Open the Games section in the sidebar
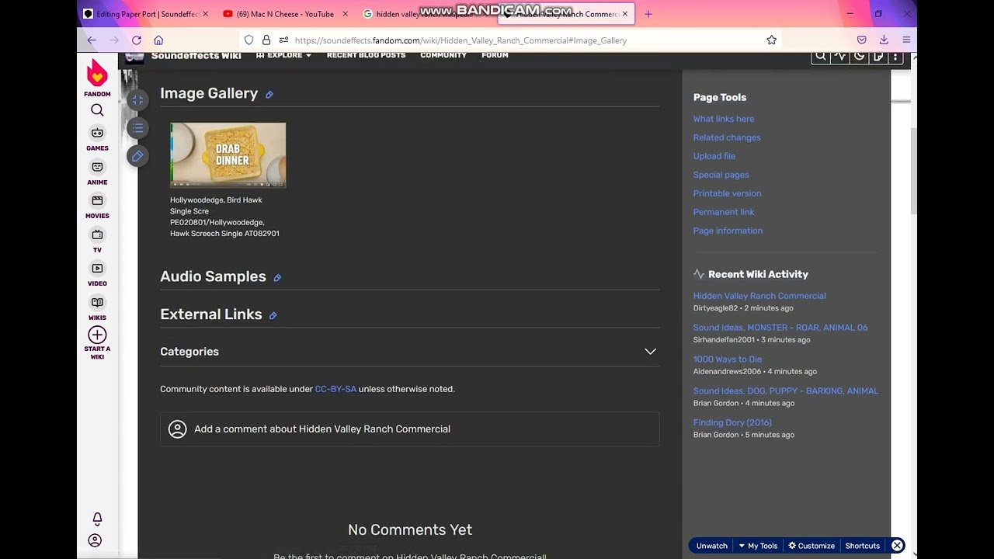994x559 pixels. coord(97,138)
